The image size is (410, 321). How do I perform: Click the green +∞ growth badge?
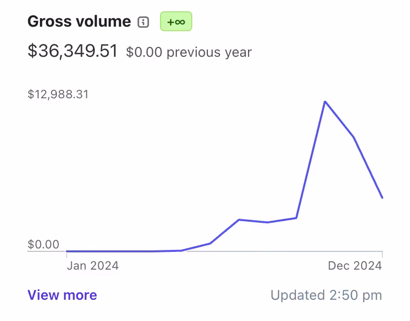176,22
